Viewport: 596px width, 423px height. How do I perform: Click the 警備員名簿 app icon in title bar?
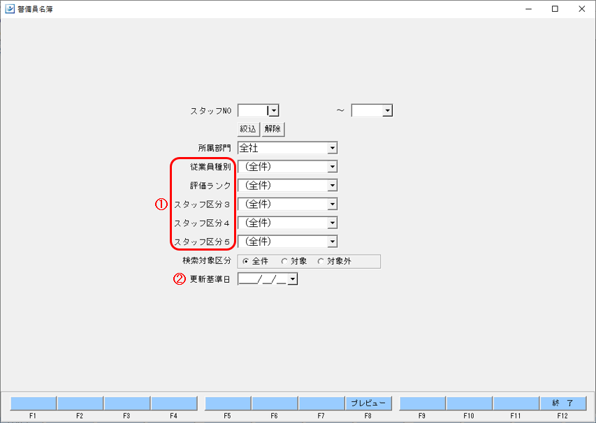click(10, 9)
